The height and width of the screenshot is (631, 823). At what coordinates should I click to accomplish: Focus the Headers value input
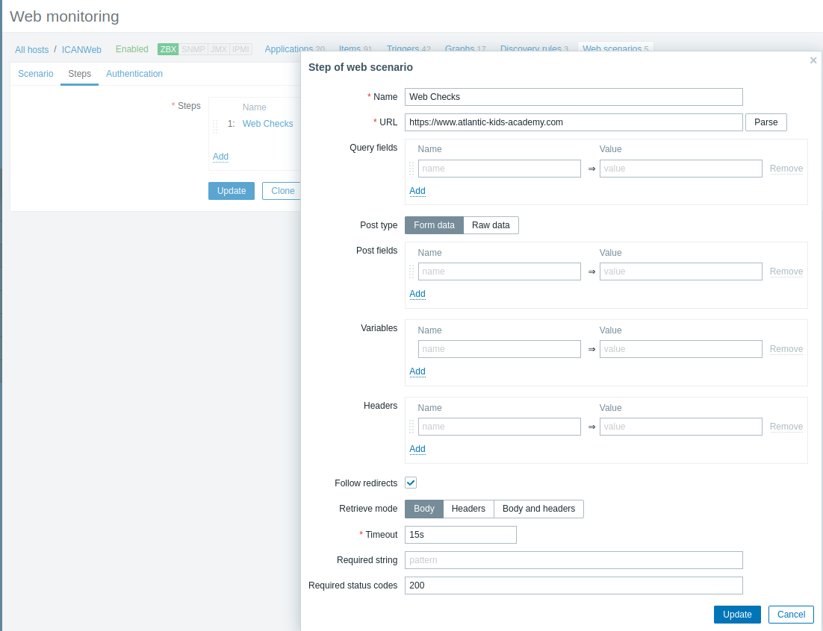681,427
